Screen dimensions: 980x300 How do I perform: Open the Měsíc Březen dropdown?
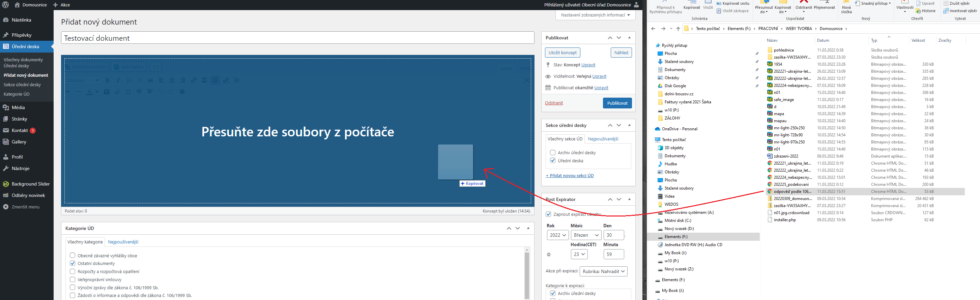coord(586,235)
